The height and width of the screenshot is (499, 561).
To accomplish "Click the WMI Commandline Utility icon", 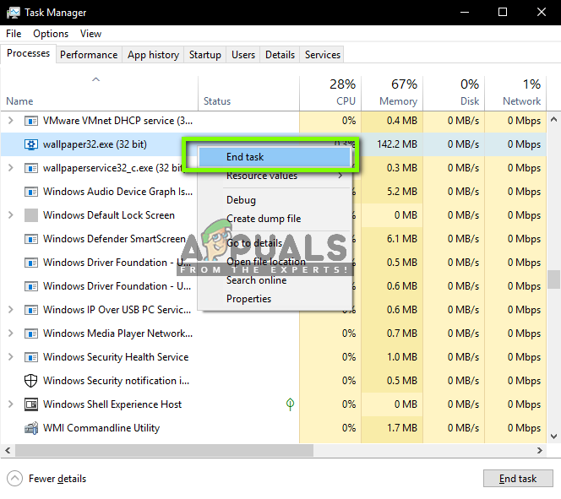I will pyautogui.click(x=31, y=428).
